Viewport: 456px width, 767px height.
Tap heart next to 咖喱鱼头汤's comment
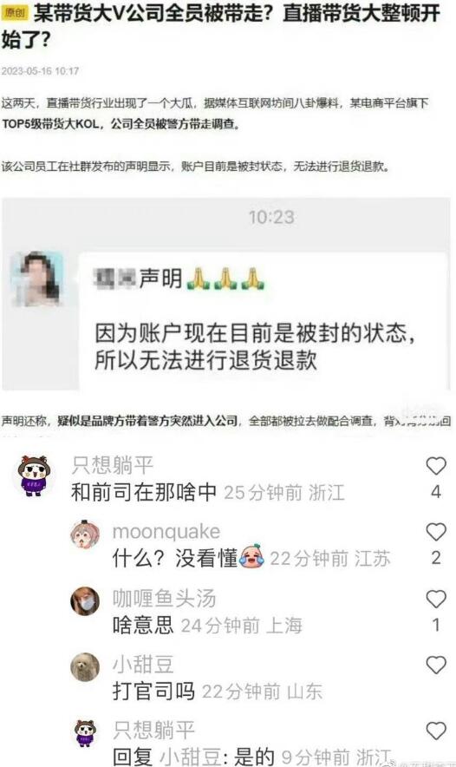tap(436, 599)
